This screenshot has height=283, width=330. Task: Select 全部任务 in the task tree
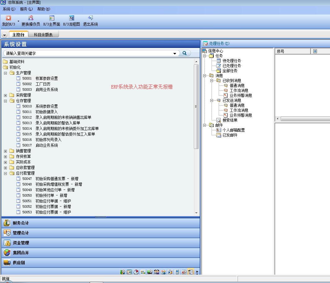click(x=230, y=71)
